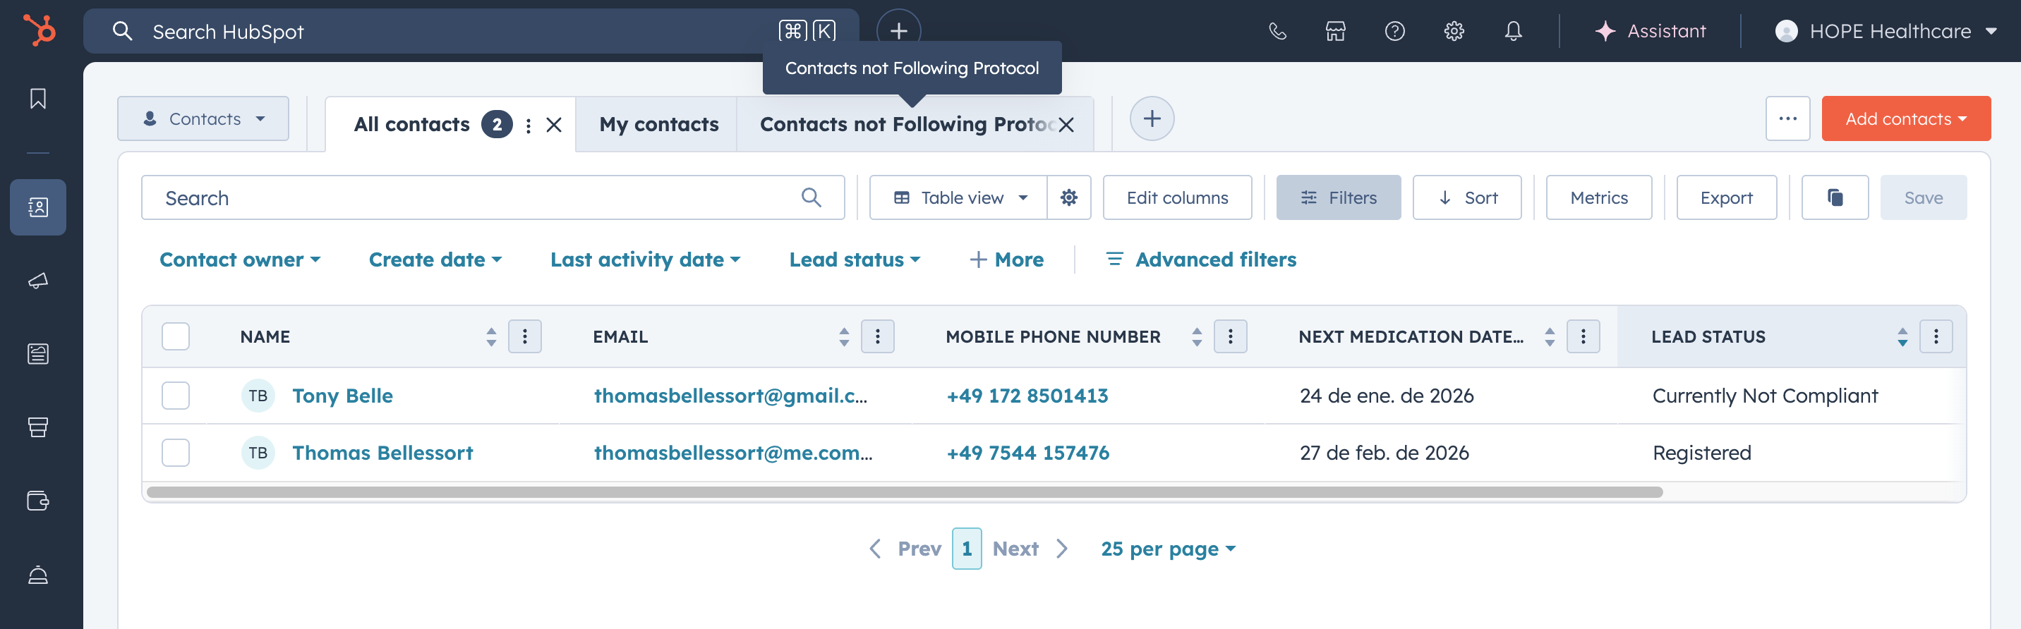The height and width of the screenshot is (629, 2021).
Task: Open the wallet sidebar icon
Action: (37, 501)
